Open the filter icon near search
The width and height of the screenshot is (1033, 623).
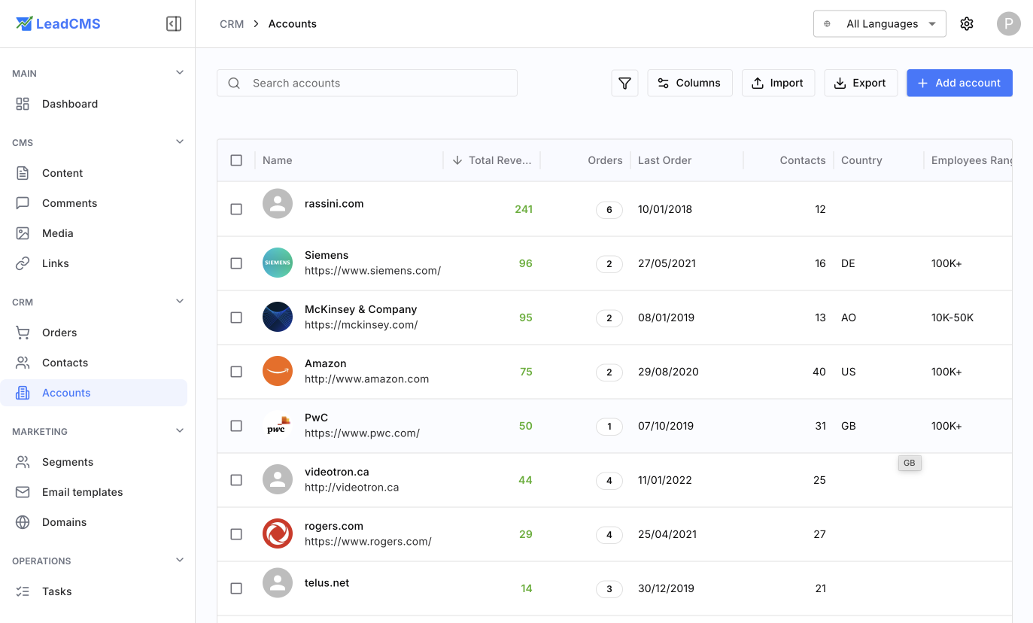(x=624, y=83)
